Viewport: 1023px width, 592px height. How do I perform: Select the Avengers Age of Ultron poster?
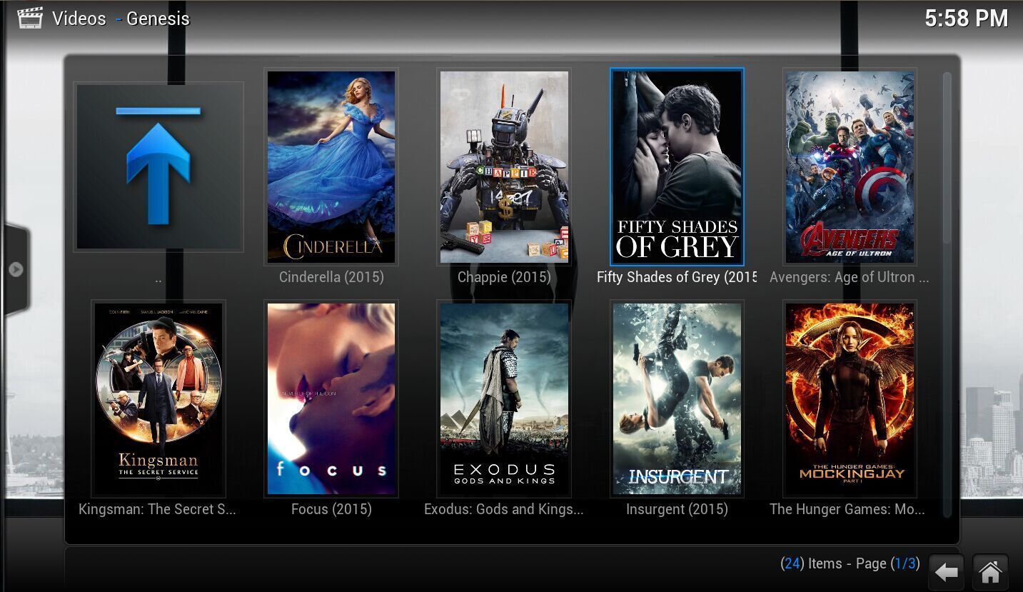850,167
